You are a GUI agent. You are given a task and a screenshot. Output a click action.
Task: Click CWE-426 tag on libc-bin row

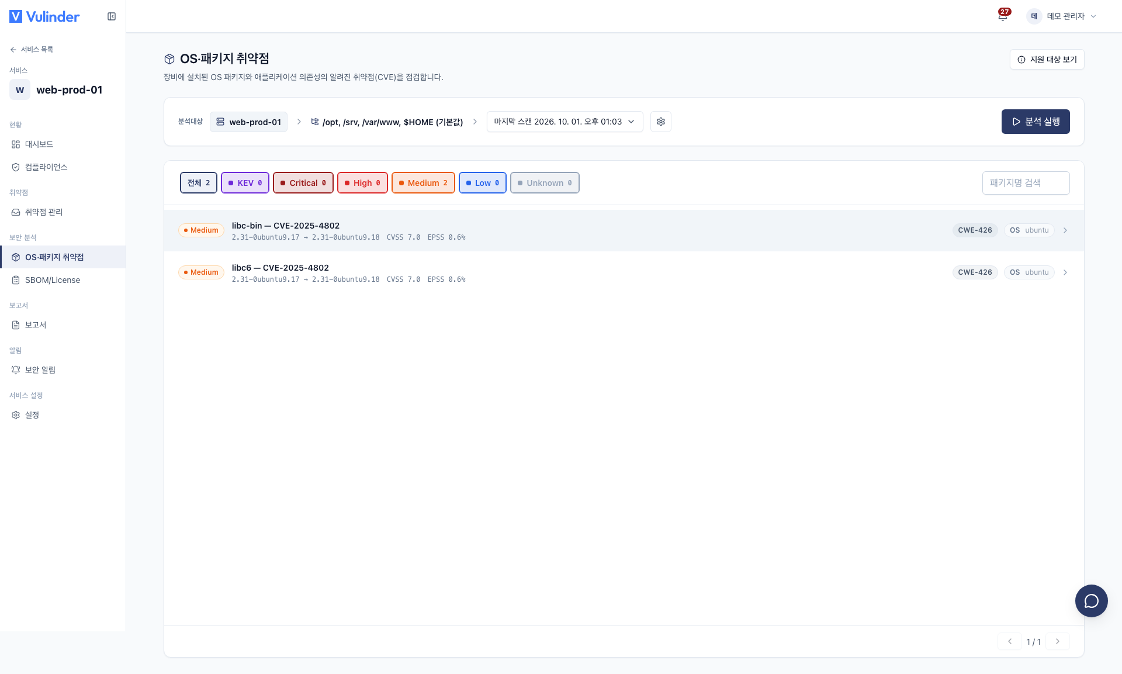(975, 230)
